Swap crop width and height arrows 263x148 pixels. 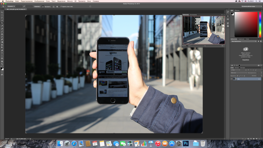pos(24,6)
